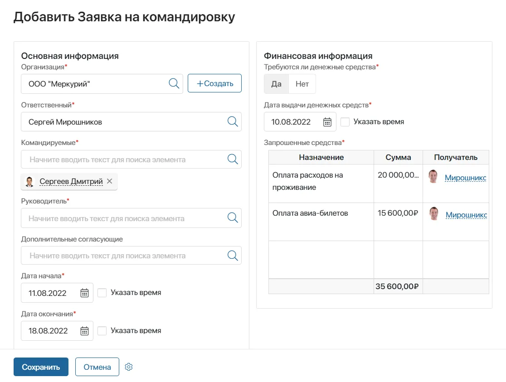Image resolution: width=506 pixels, height=382 pixels.
Task: Open search lookup for Организация field
Action: click(173, 83)
